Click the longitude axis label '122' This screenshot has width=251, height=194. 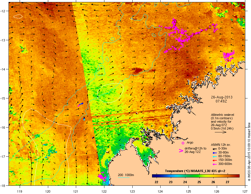[104, 191]
